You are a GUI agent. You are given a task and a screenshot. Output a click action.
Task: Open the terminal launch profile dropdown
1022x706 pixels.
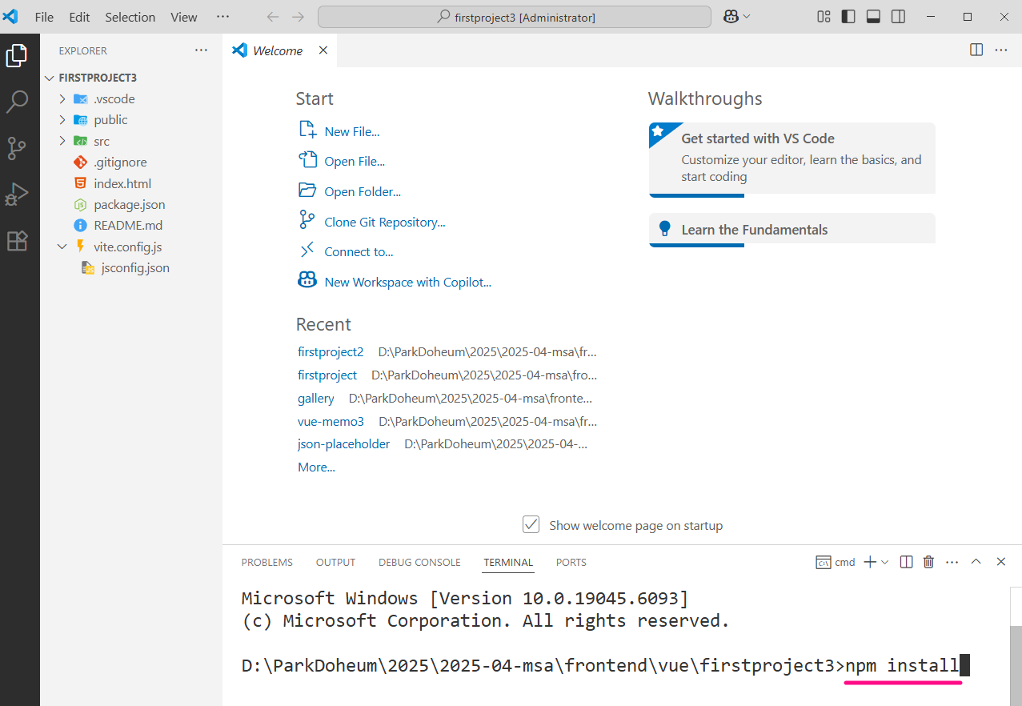pyautogui.click(x=884, y=562)
